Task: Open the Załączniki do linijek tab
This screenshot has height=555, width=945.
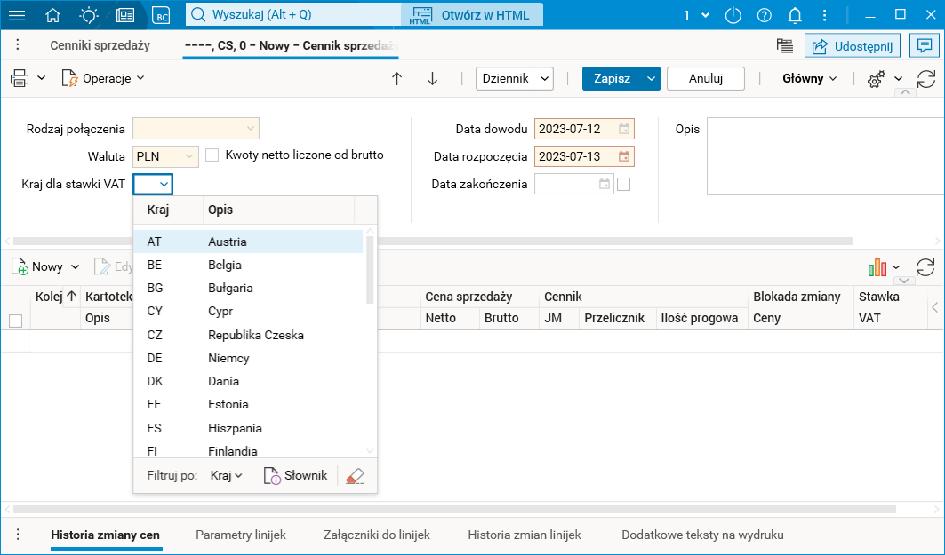Action: click(x=377, y=535)
